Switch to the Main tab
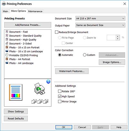Screen dimensions: 129x131 click(x=5, y=11)
